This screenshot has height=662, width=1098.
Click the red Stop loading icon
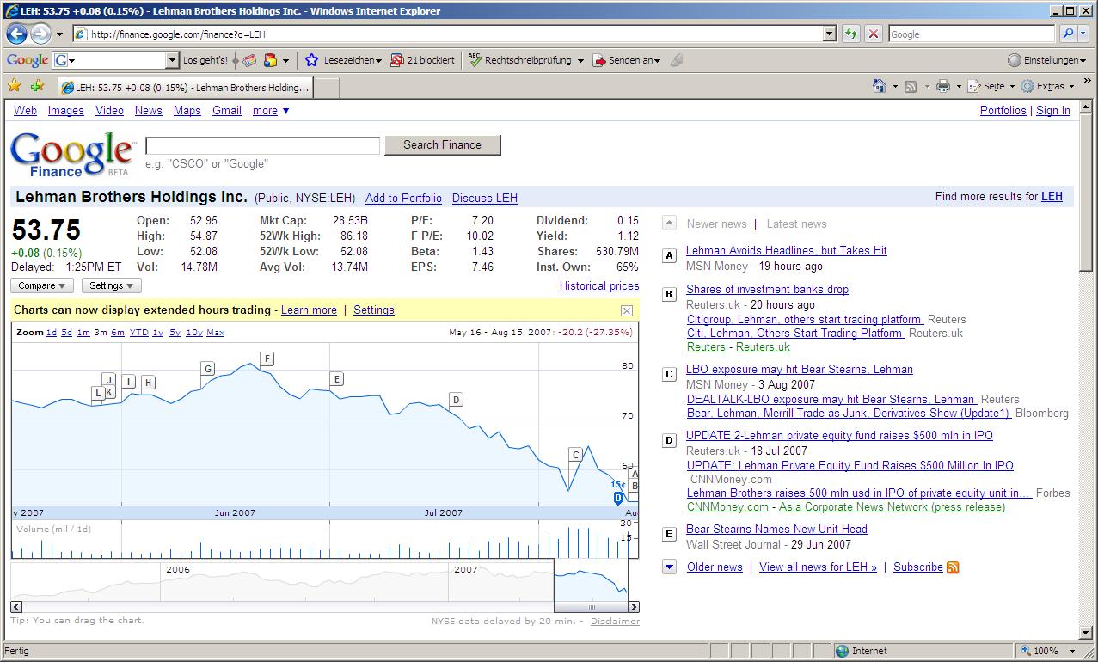click(873, 34)
